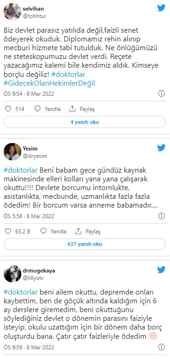Like Yesim's tweet showing 63,2 B likes
The image size is (170, 359).
(x=8, y=232)
